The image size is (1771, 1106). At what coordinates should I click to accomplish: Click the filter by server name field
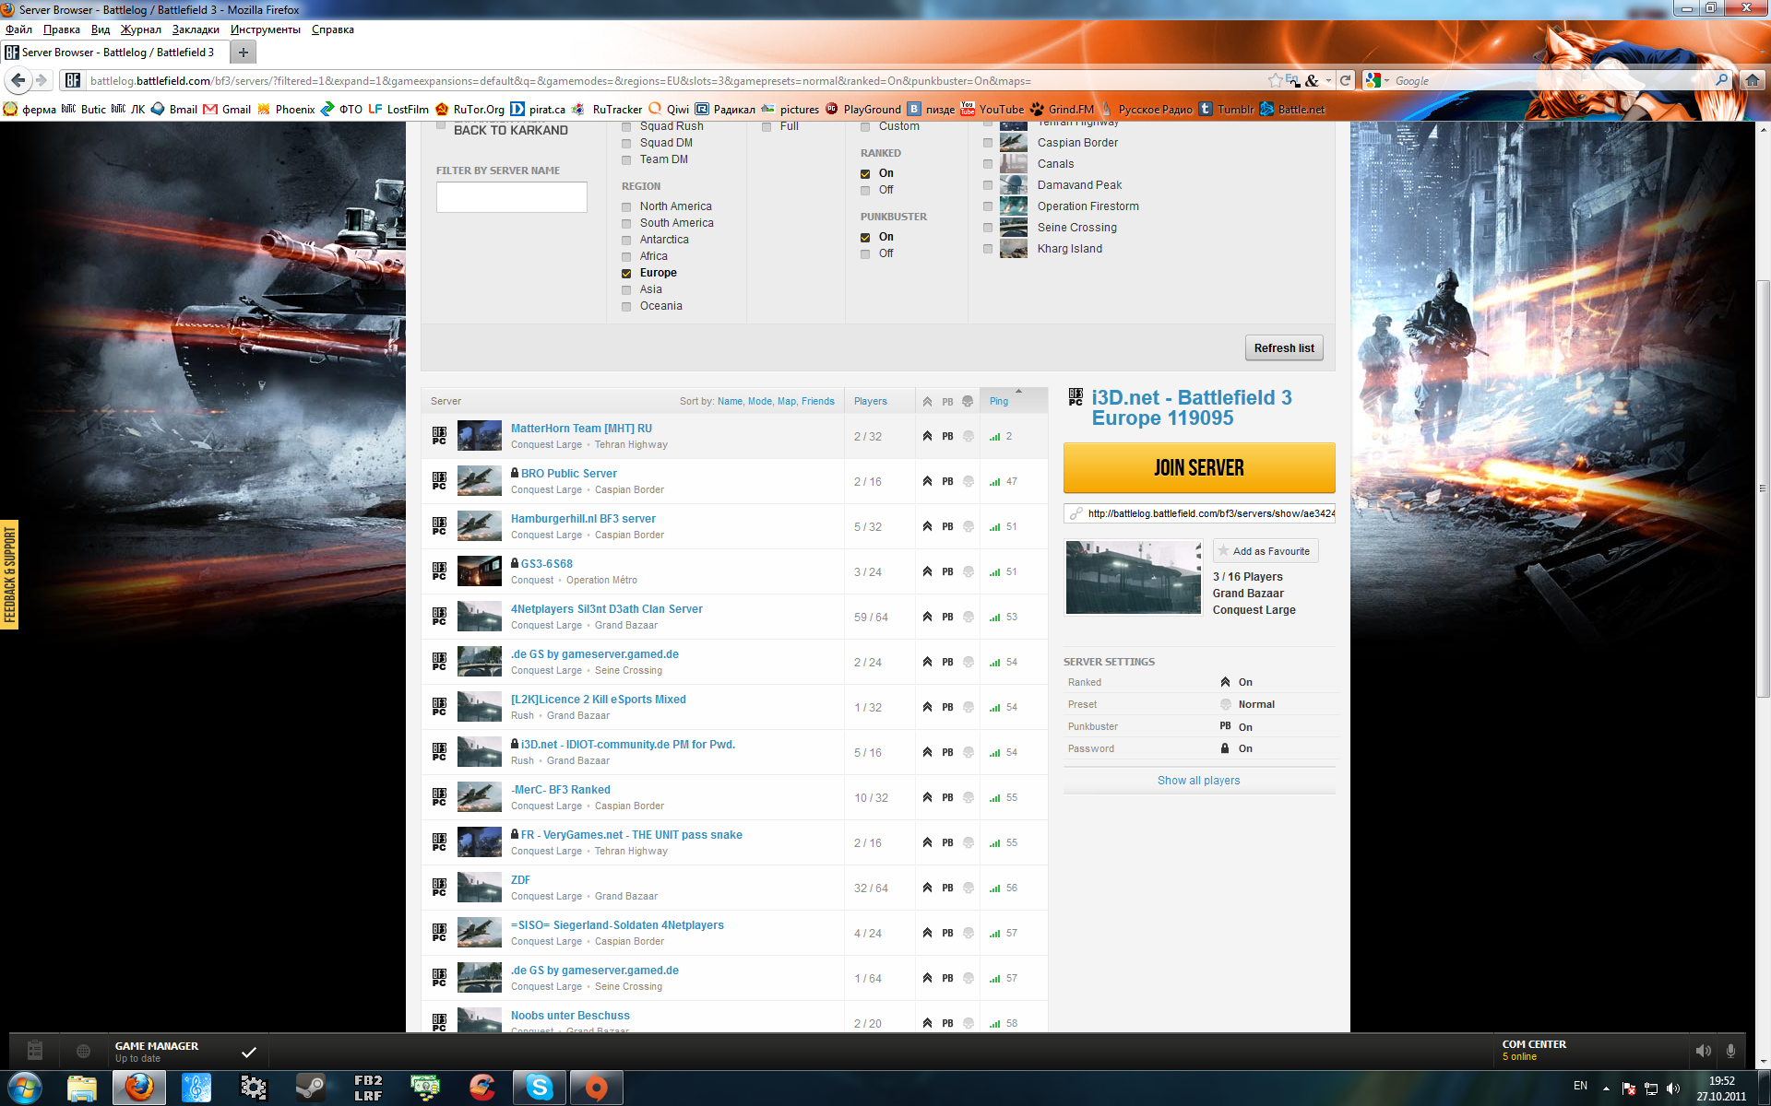pyautogui.click(x=512, y=197)
